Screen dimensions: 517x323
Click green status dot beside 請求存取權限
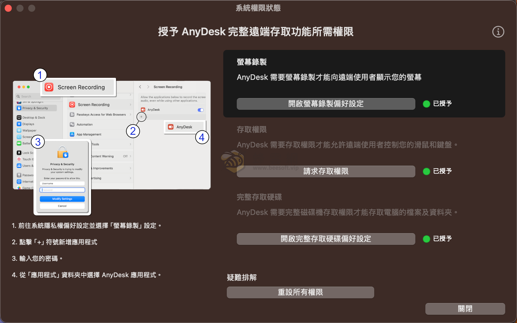pyautogui.click(x=426, y=171)
